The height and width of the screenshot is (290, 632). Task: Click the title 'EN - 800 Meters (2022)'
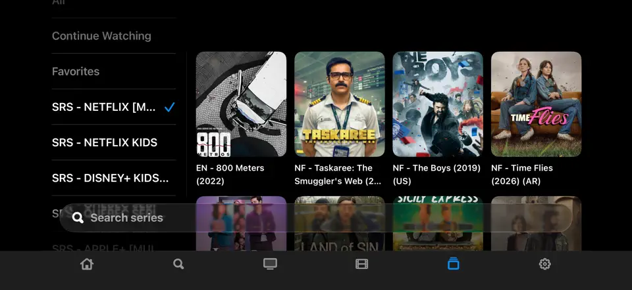[230, 175]
